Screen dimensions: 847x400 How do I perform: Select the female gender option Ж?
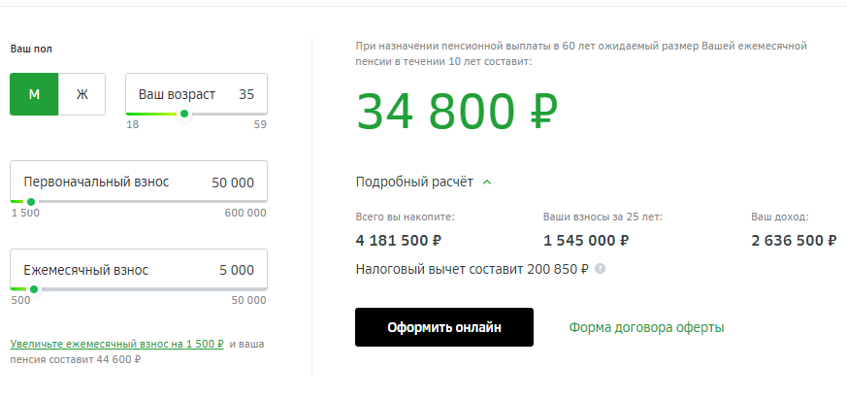pyautogui.click(x=82, y=94)
